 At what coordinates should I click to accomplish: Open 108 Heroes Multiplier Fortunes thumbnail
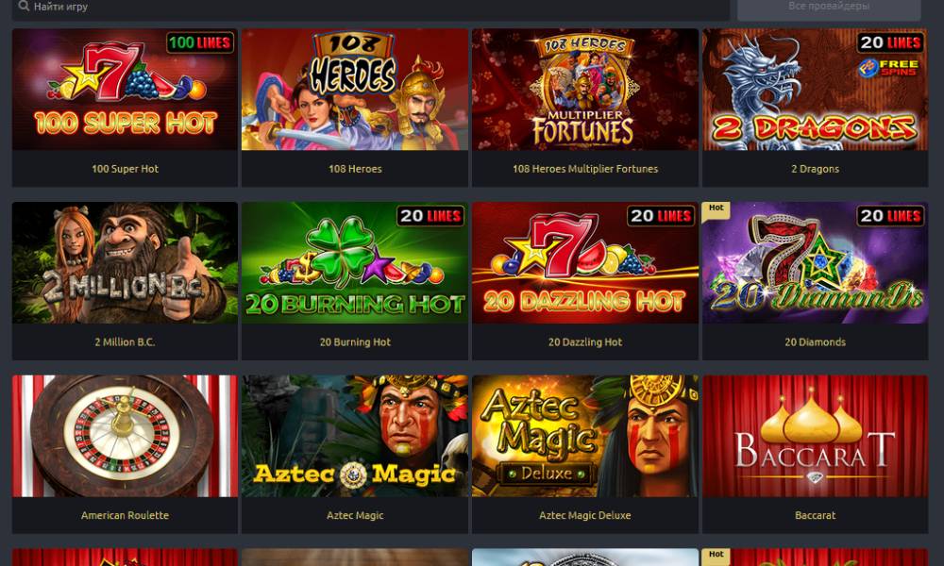pyautogui.click(x=585, y=90)
